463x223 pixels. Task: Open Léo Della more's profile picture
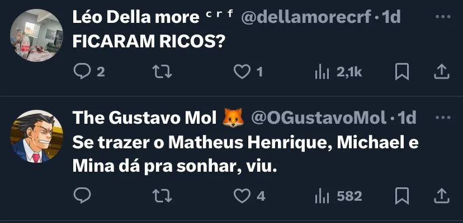pos(36,35)
